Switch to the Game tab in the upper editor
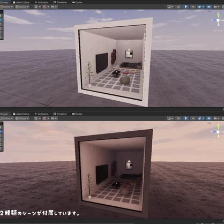Image resolution: width=224 pixels, height=224 pixels. click(77, 2)
